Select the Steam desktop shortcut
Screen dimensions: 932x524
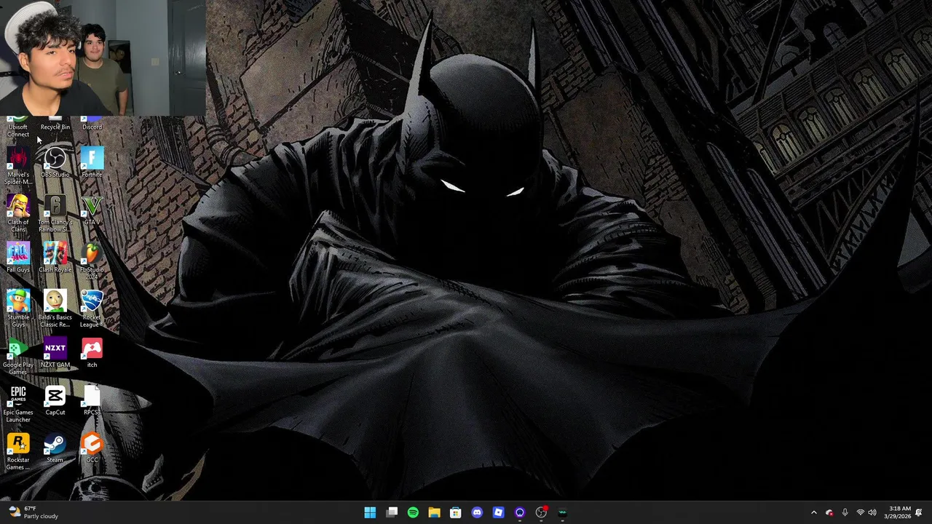pyautogui.click(x=55, y=448)
